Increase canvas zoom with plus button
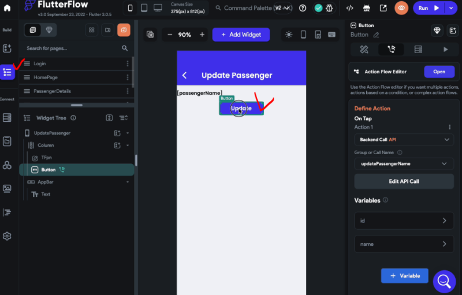The height and width of the screenshot is (295, 462). tap(202, 35)
